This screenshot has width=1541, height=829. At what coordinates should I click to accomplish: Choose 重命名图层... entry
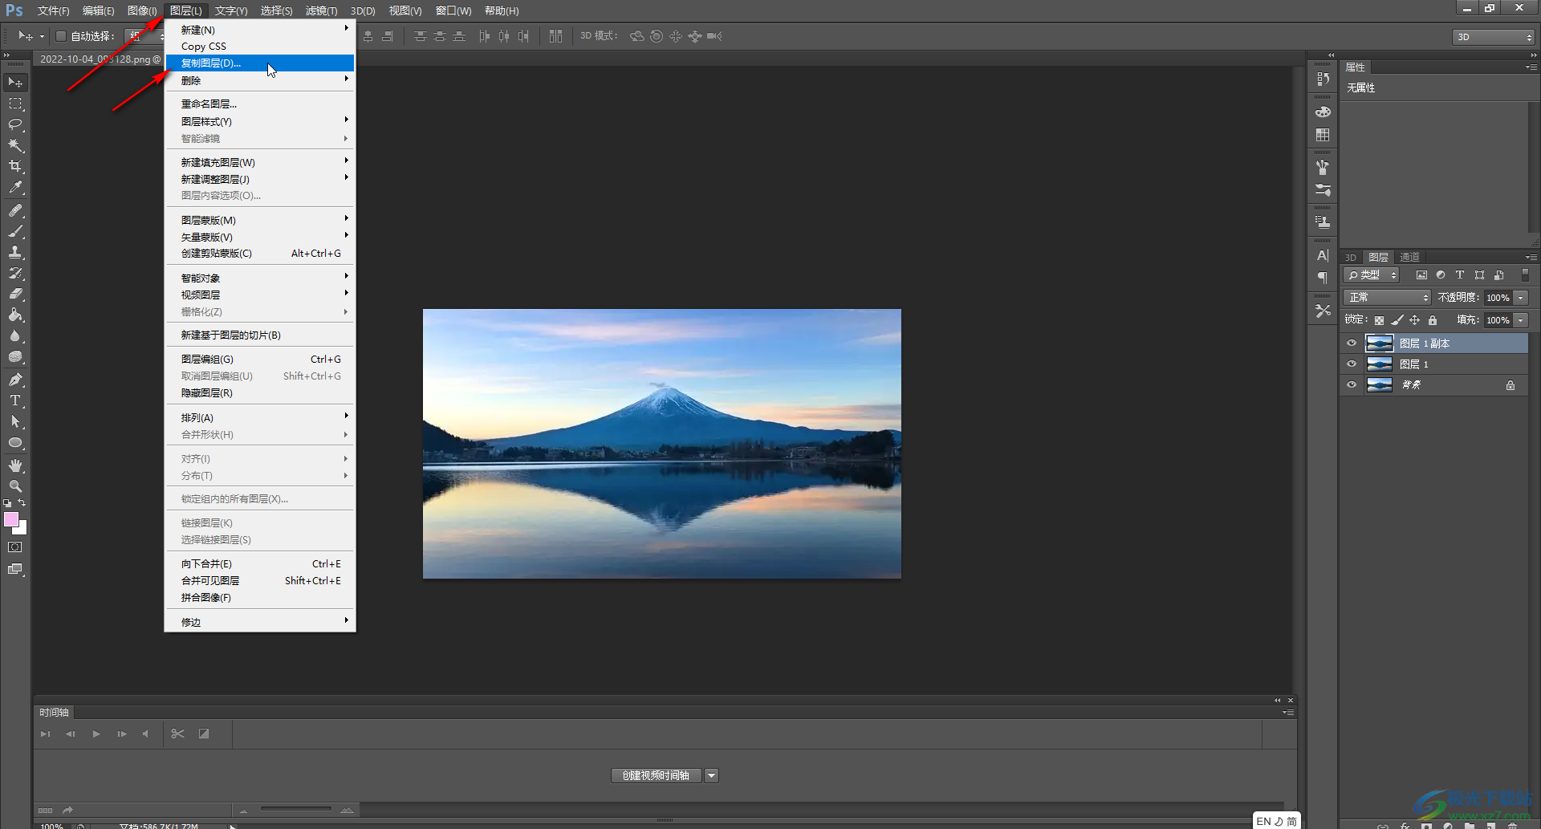pyautogui.click(x=259, y=104)
